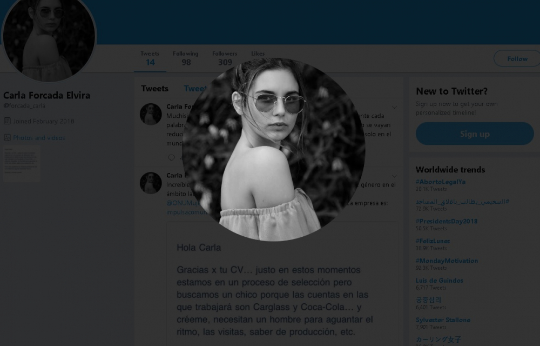Open the Arabic hashtag trend with 72.9K Tweets
Screen dimensions: 540x346
tap(462, 202)
